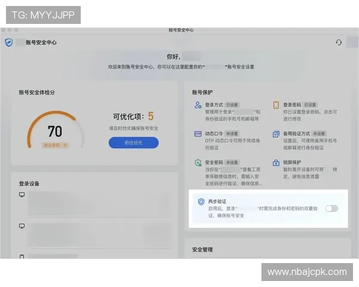Open 登录密码 settings entry
Image resolution: width=359 pixels, height=287 pixels.
pyautogui.click(x=305, y=112)
